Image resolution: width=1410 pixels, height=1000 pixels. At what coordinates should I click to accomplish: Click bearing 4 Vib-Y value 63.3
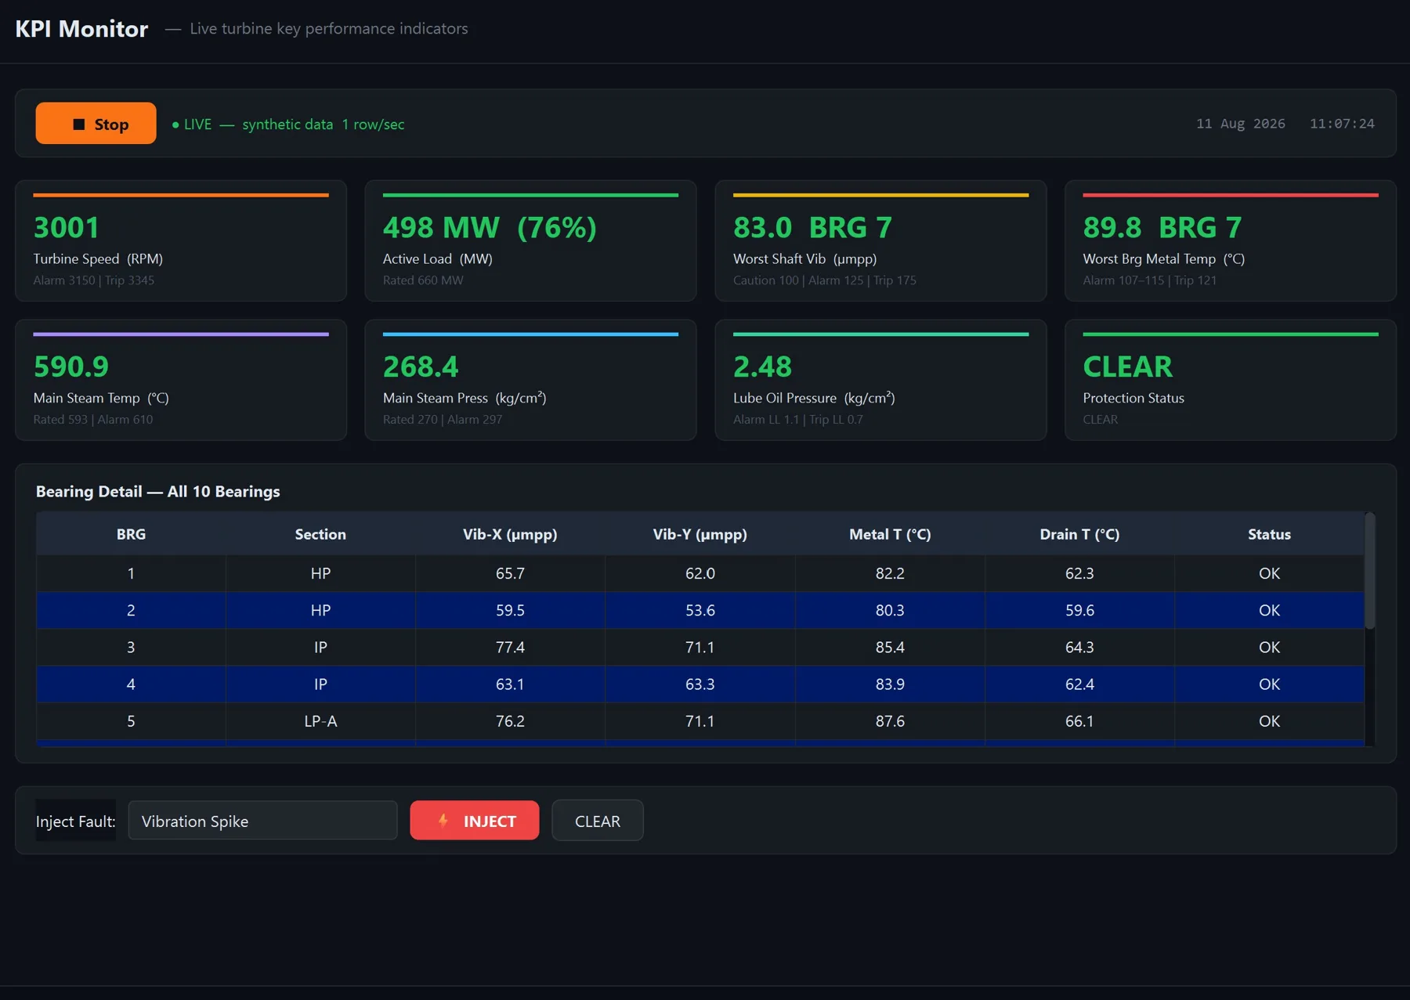700,684
